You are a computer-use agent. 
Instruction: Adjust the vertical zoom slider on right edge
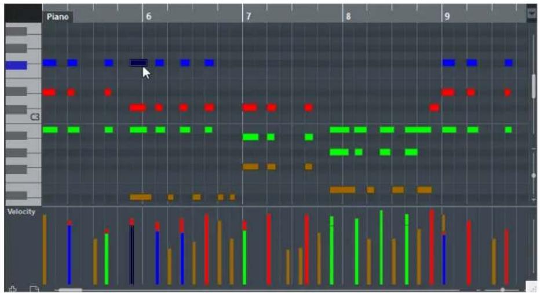[x=534, y=175]
